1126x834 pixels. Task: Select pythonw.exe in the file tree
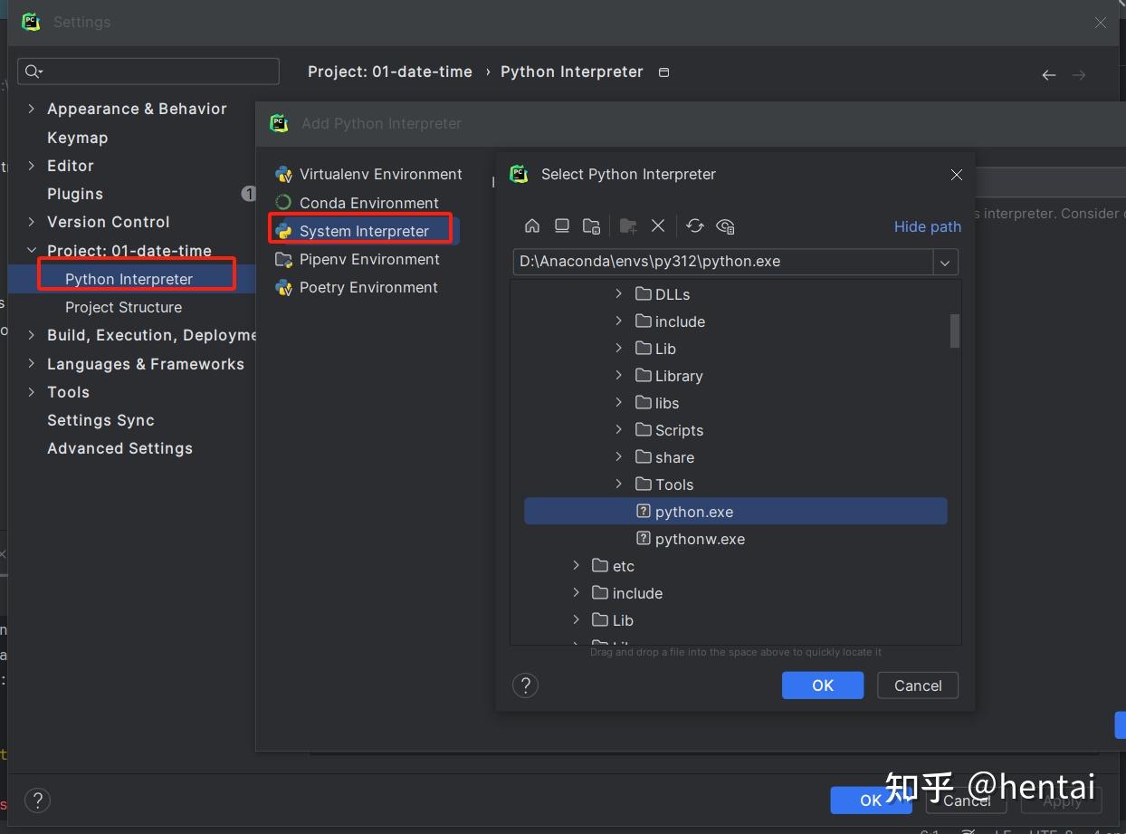point(700,539)
